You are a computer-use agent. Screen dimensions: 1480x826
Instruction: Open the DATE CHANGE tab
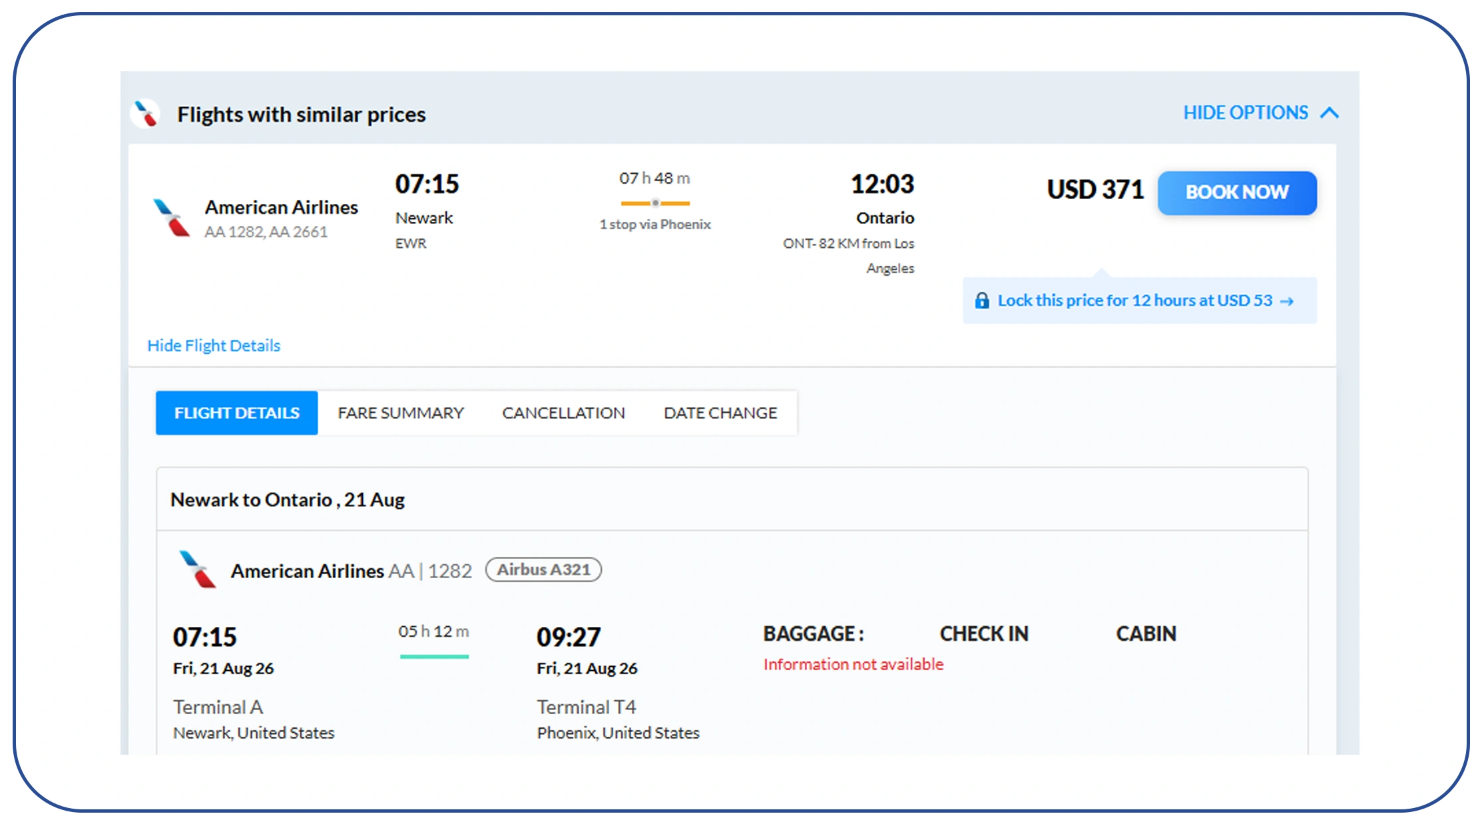click(x=720, y=413)
